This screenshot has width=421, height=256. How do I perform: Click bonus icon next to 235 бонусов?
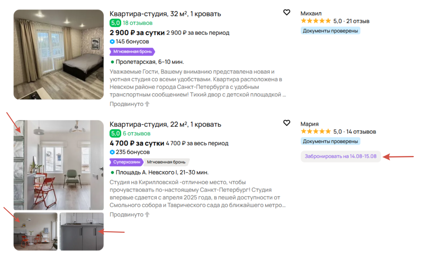coord(112,152)
